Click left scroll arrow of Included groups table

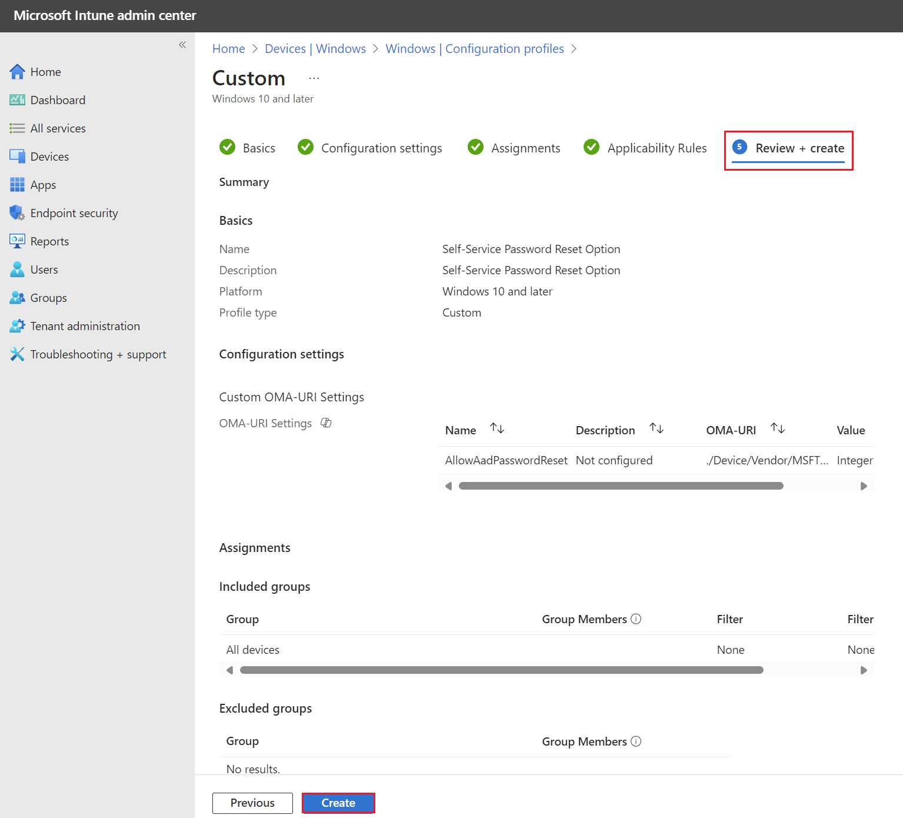[229, 670]
